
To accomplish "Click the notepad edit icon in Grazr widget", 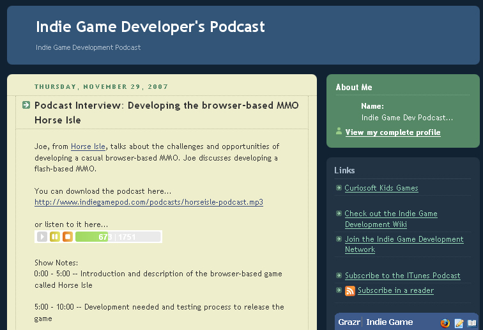I will [x=459, y=323].
